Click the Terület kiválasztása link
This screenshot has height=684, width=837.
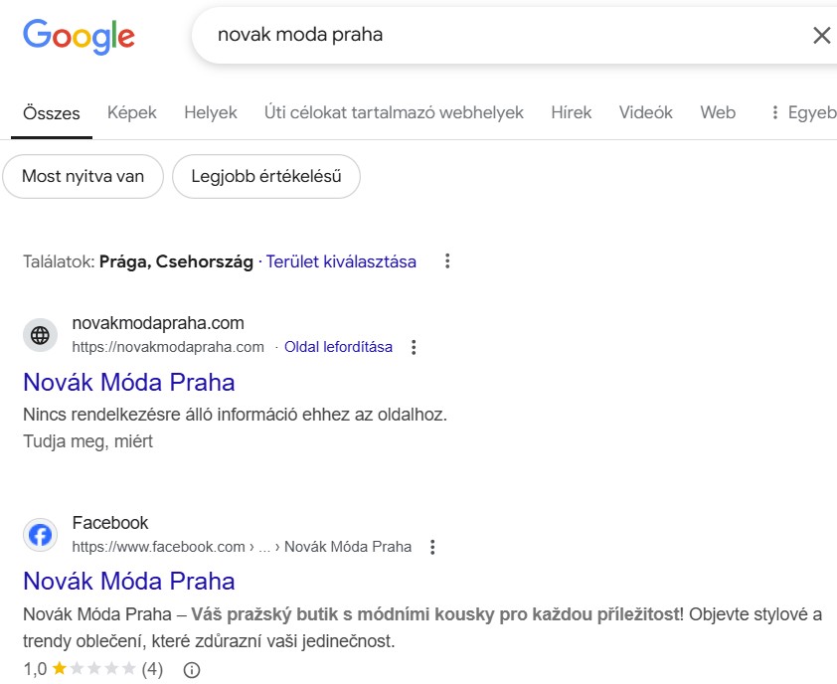coord(341,261)
